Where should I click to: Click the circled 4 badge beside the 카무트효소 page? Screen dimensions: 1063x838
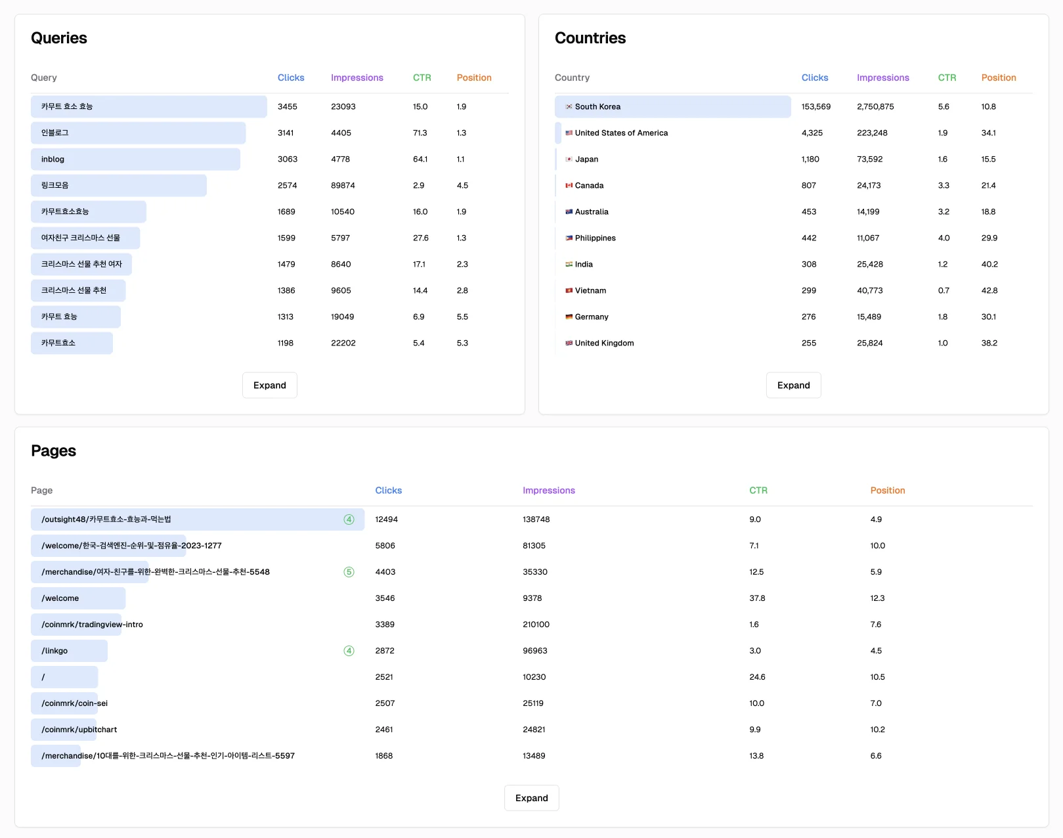click(349, 519)
